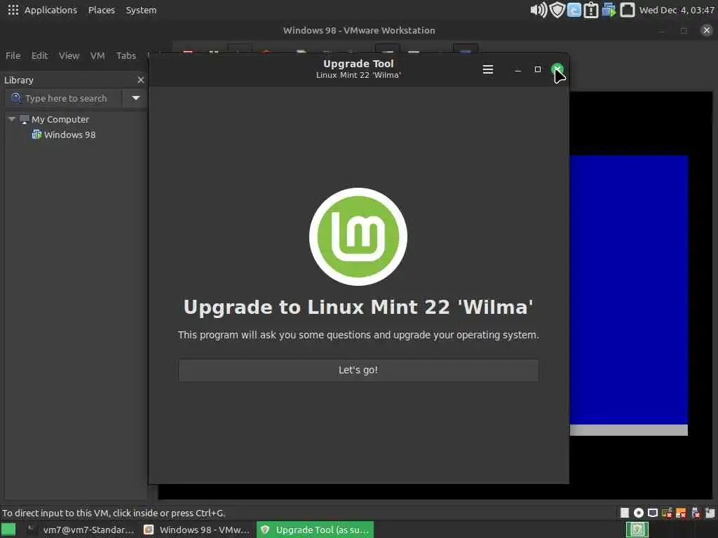
Task: Click the Library search magnifier icon
Action: 16,98
